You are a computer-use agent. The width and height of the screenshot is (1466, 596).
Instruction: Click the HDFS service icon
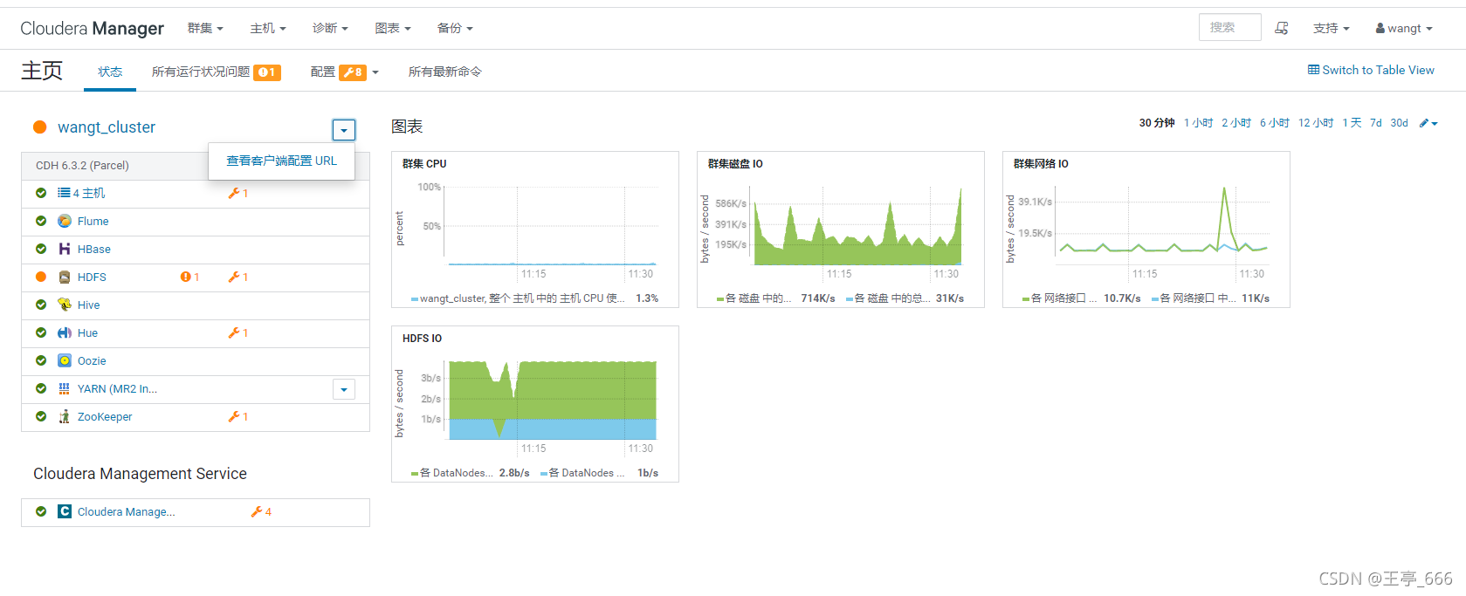[x=65, y=277]
